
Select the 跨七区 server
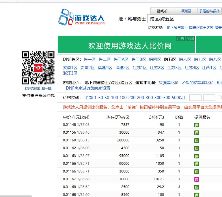pos(200,59)
